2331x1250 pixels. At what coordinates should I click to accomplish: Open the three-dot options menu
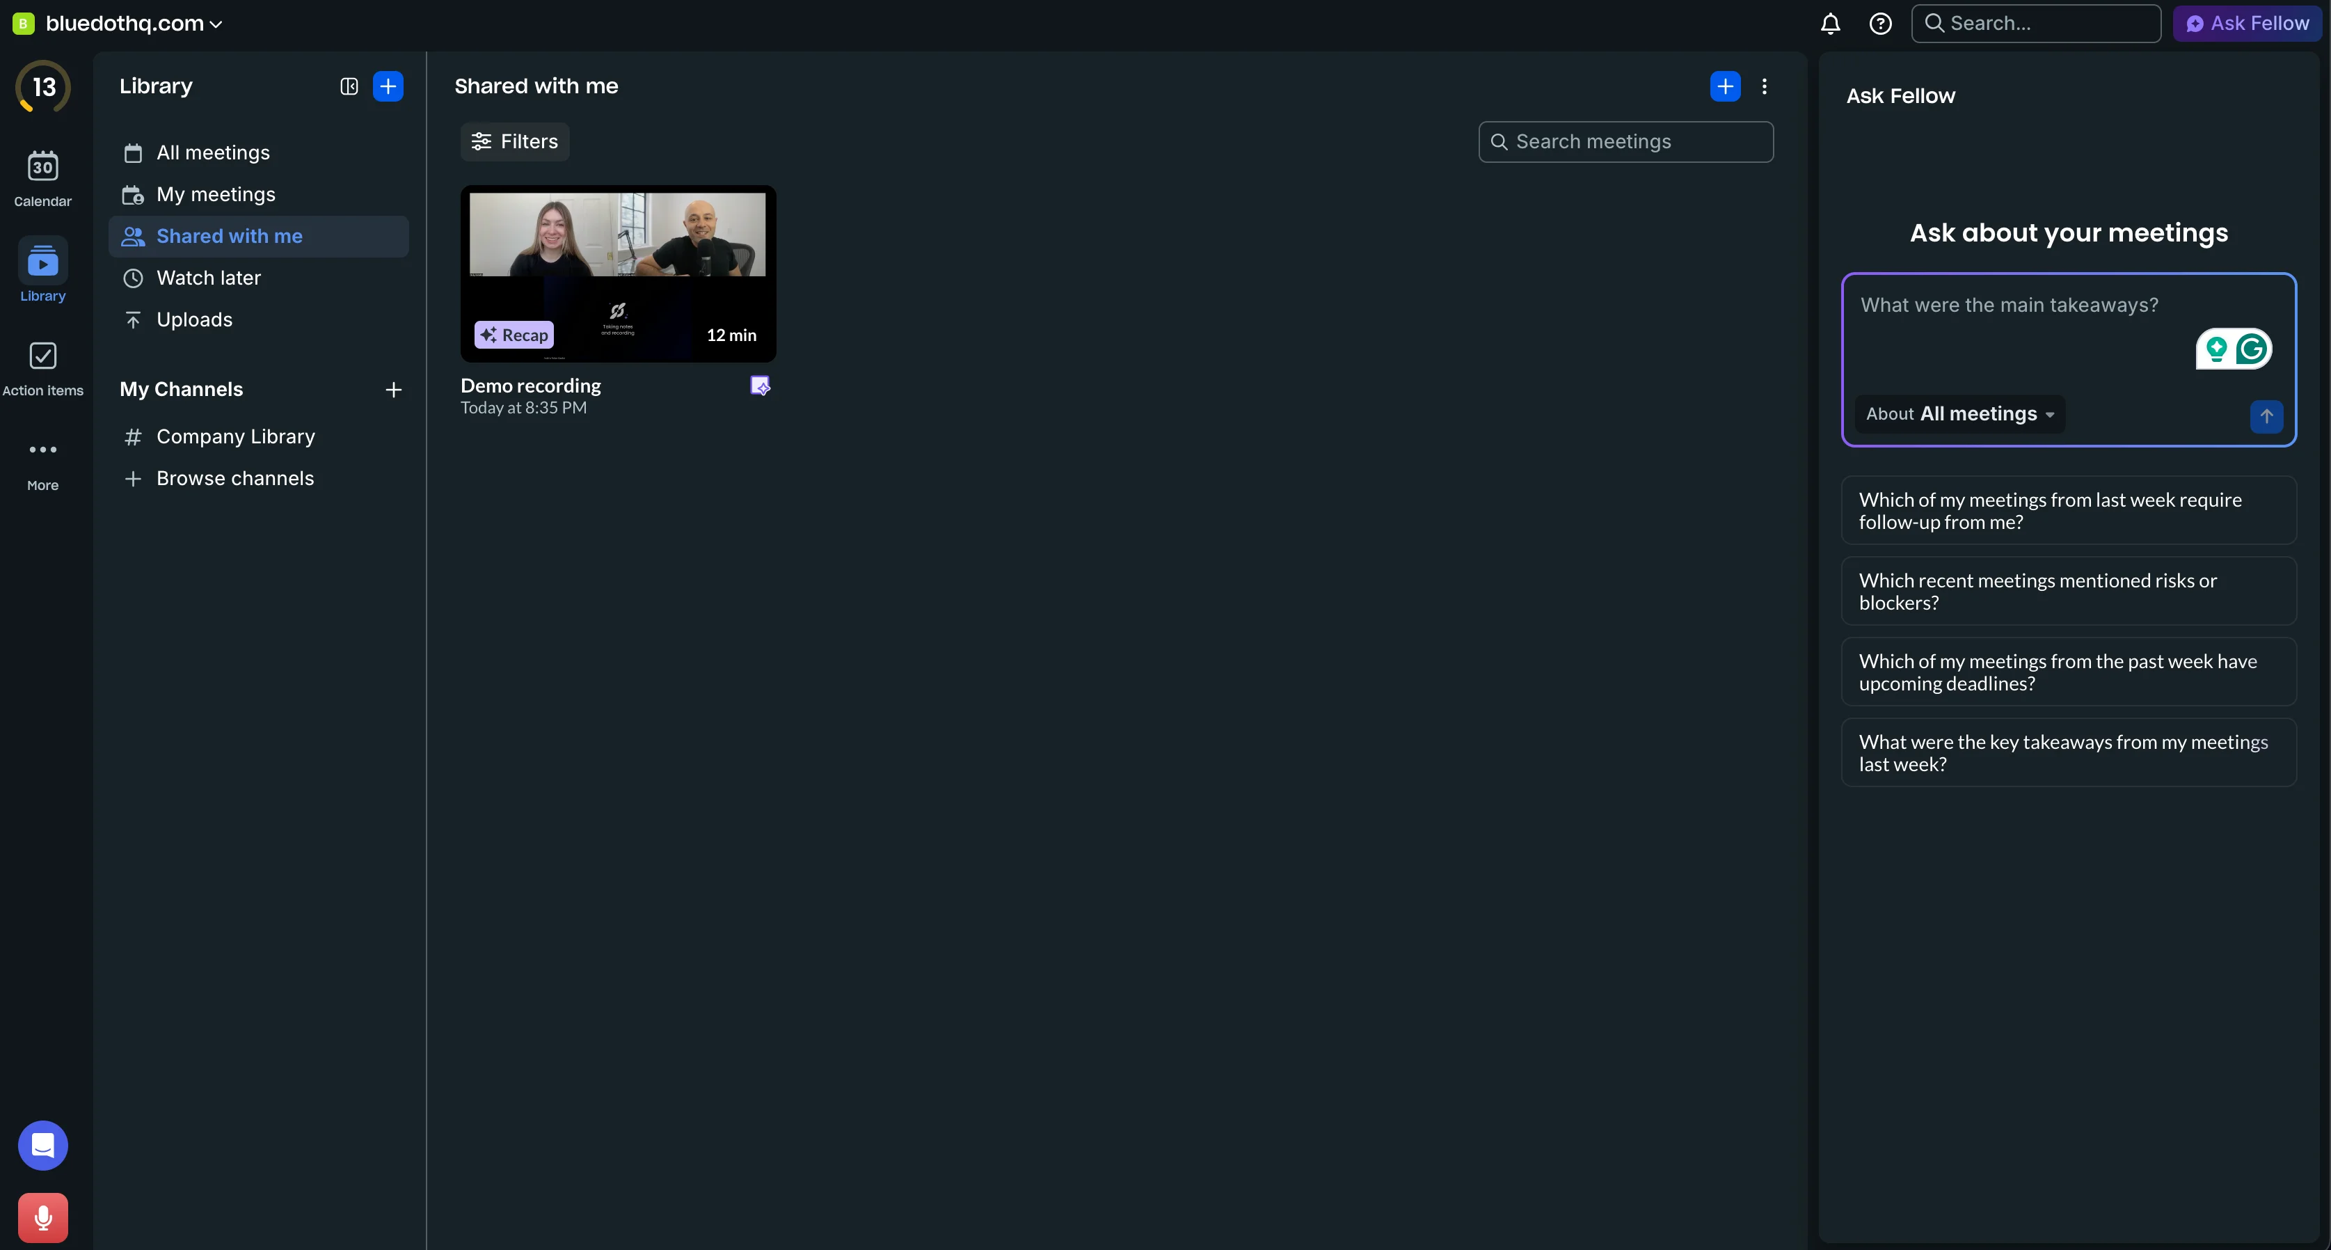point(1764,86)
